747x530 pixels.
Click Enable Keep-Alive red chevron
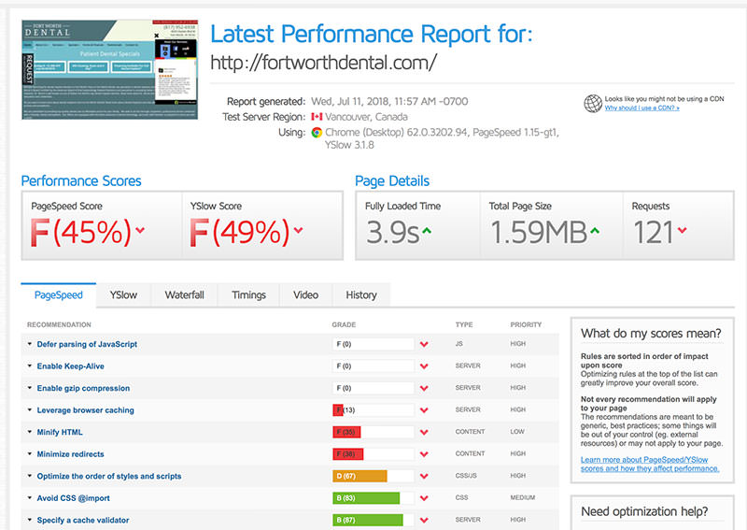click(424, 365)
